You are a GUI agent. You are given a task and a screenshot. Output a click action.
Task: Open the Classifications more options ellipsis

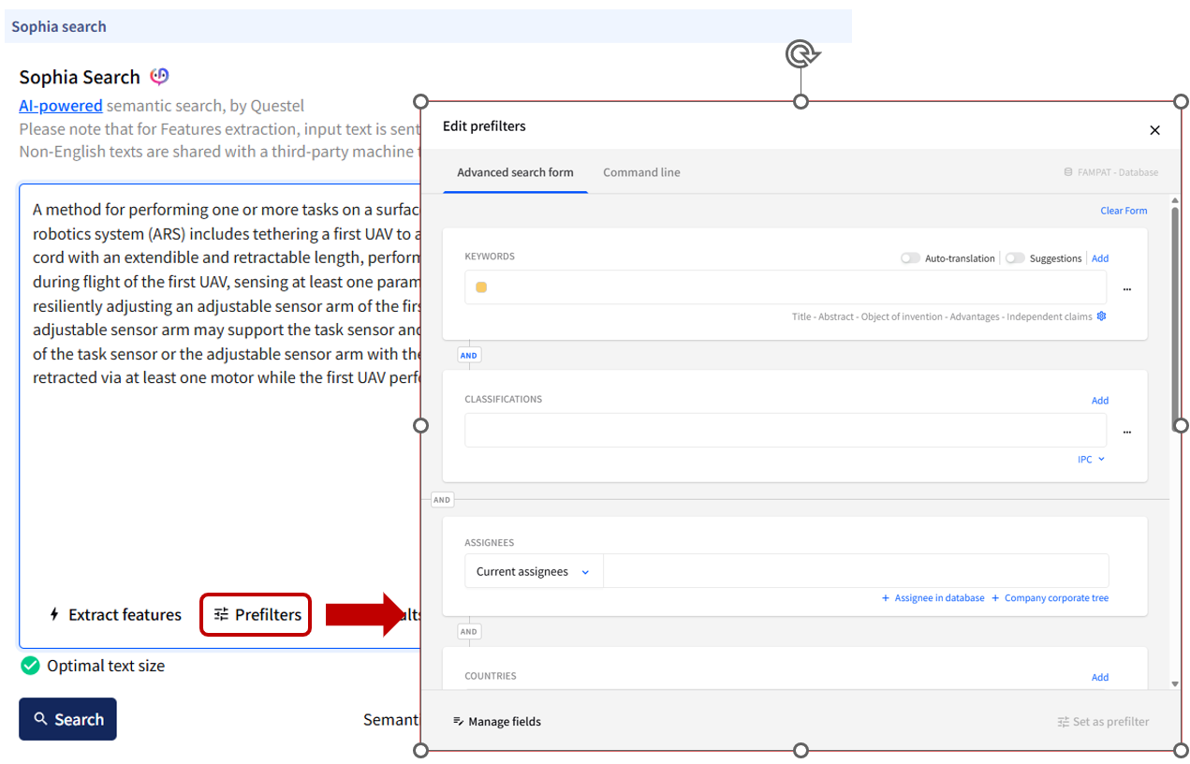coord(1126,432)
